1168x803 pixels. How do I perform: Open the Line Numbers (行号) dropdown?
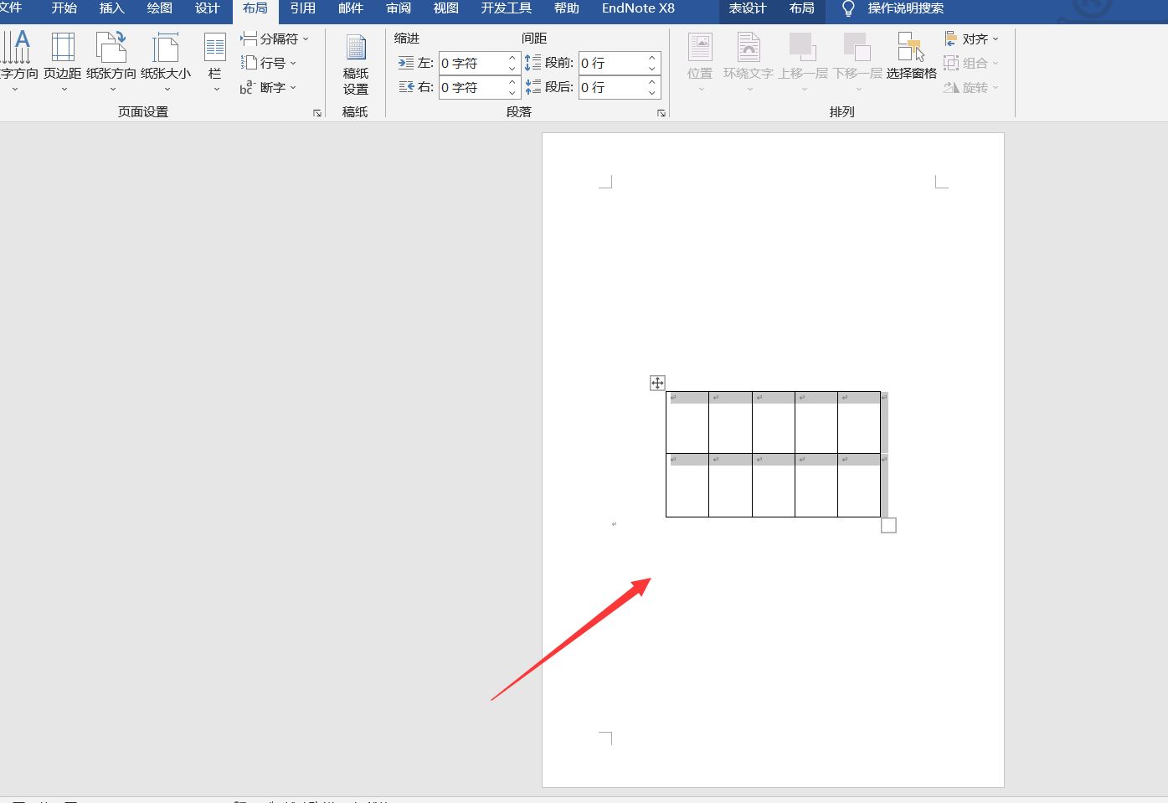(269, 63)
